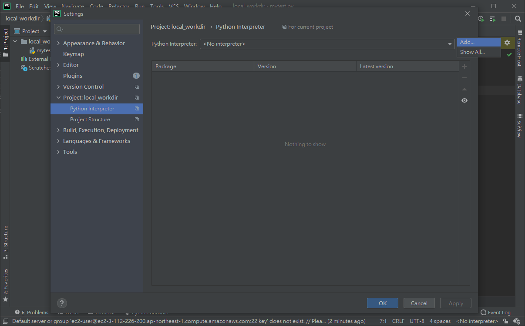Open the Structure tool window tab
Image resolution: width=525 pixels, height=326 pixels.
pos(5,242)
